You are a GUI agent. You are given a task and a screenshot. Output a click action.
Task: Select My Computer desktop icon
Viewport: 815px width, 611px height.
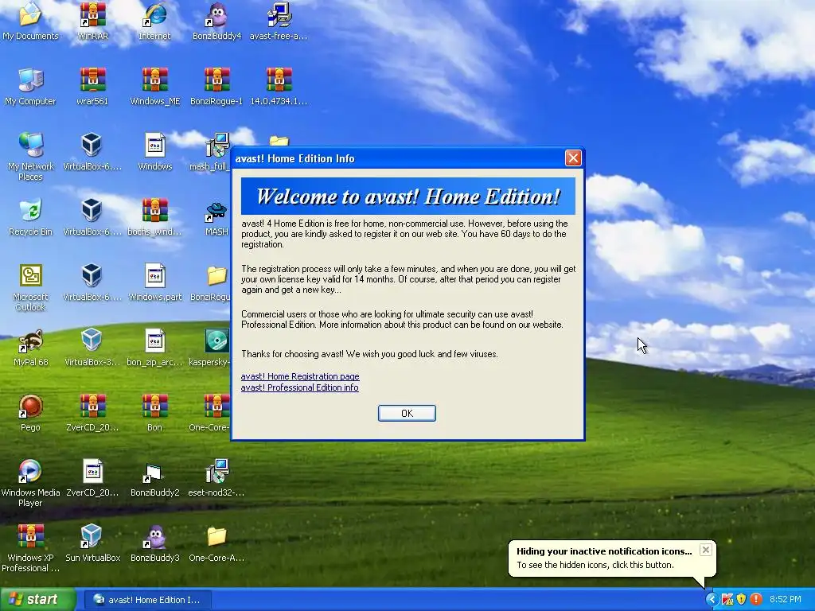coord(30,86)
